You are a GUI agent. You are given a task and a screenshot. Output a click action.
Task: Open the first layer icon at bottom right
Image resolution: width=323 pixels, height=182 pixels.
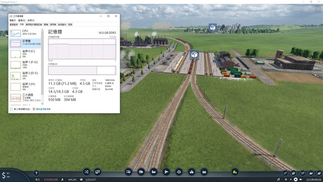(x=285, y=173)
